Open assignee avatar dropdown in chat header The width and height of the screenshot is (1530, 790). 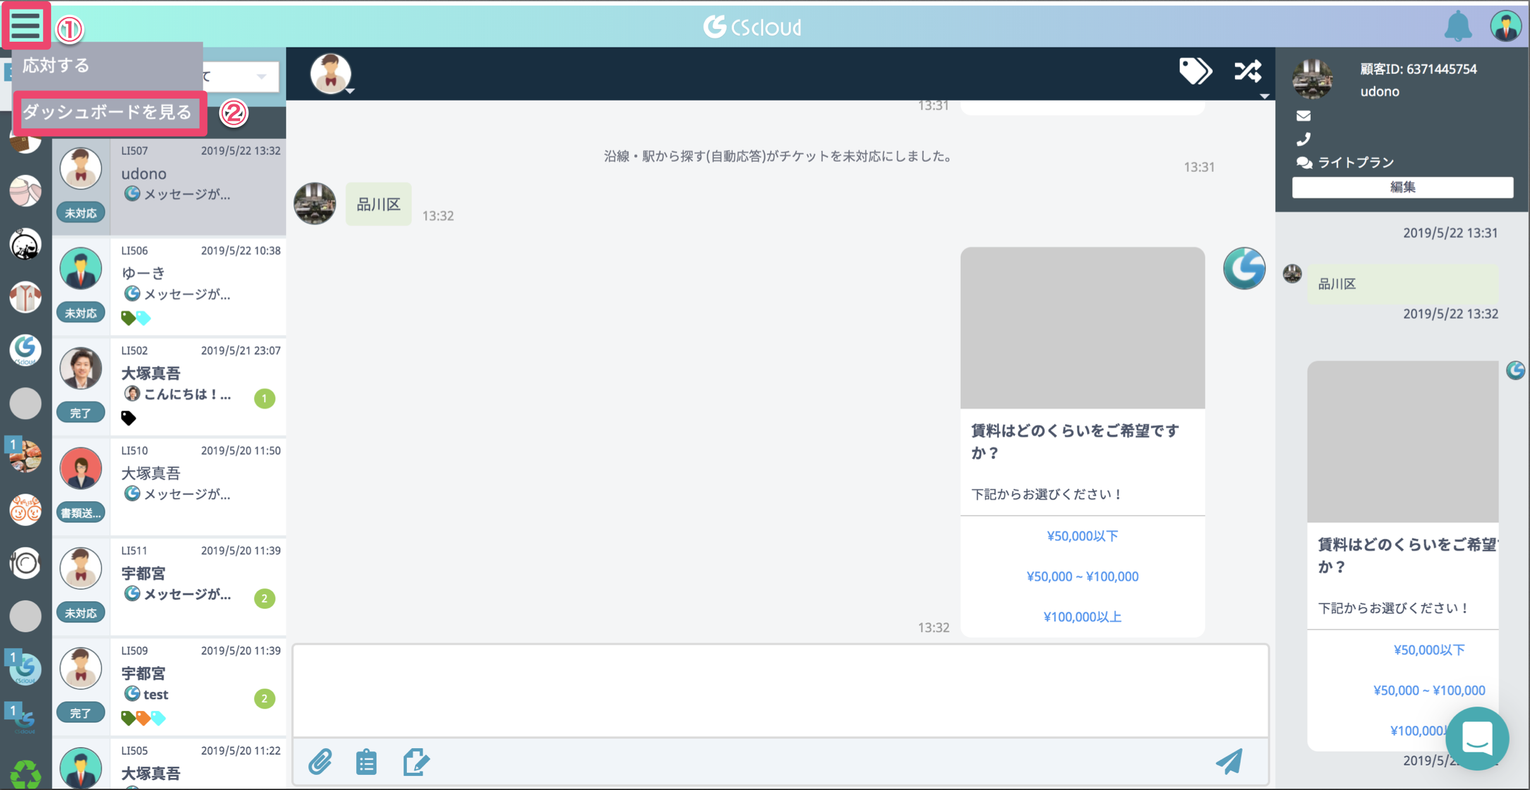(x=331, y=73)
